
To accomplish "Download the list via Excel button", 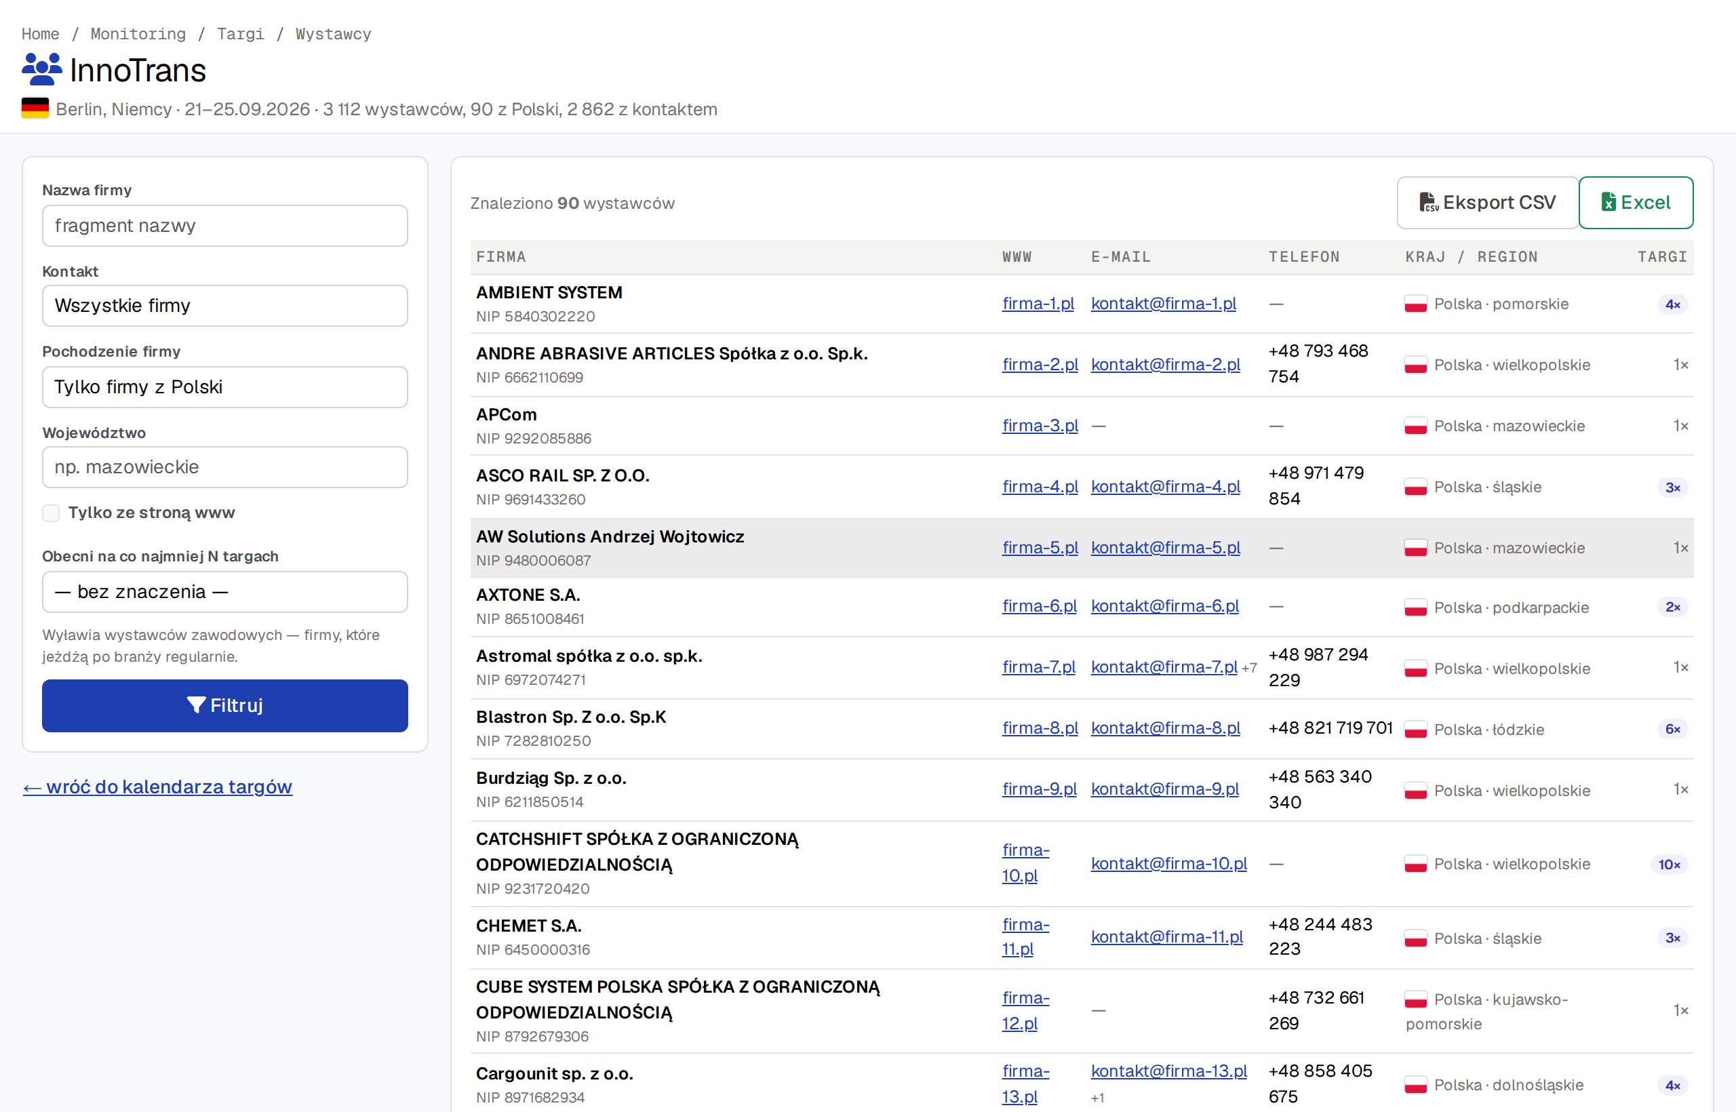I will click(x=1636, y=202).
